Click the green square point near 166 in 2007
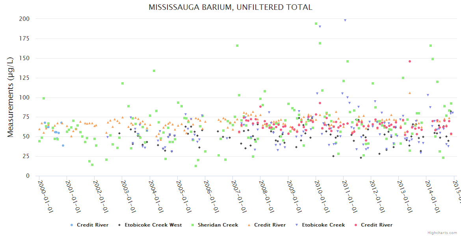461x236 pixels. pos(237,46)
